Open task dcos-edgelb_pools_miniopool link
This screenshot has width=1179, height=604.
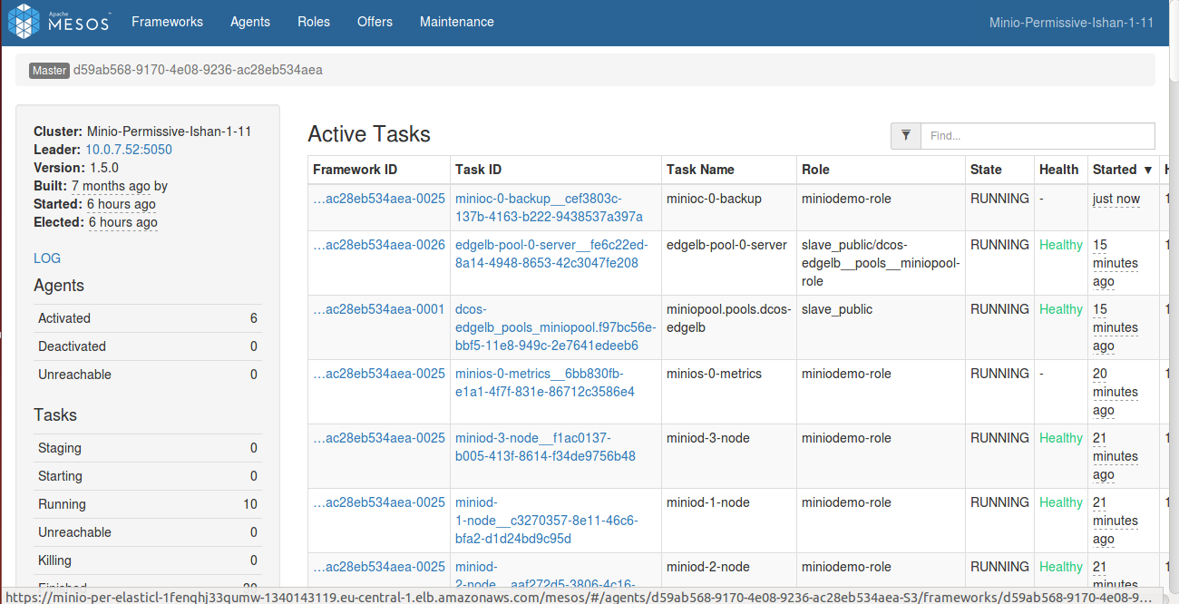[555, 327]
